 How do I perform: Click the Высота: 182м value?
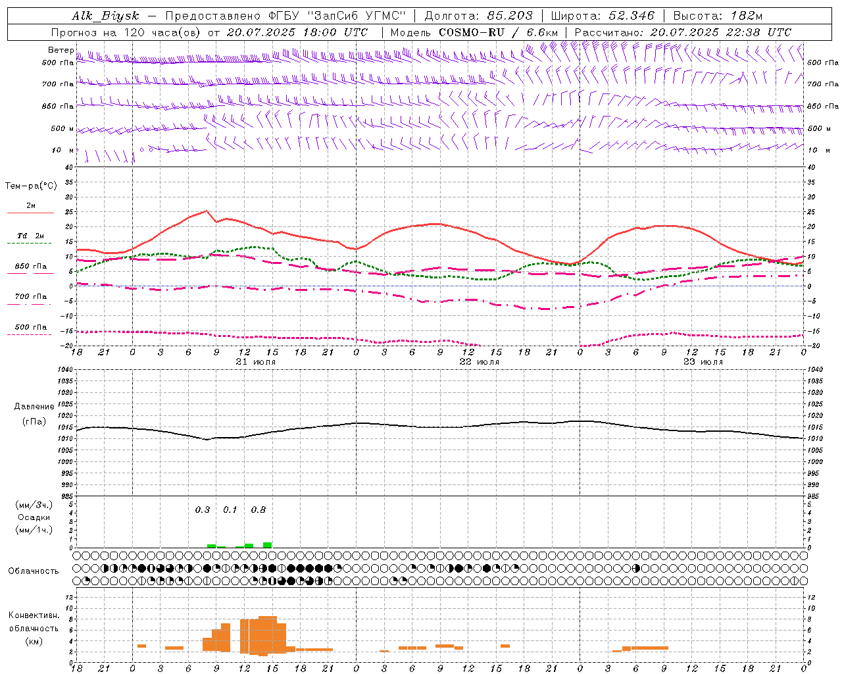pyautogui.click(x=718, y=16)
